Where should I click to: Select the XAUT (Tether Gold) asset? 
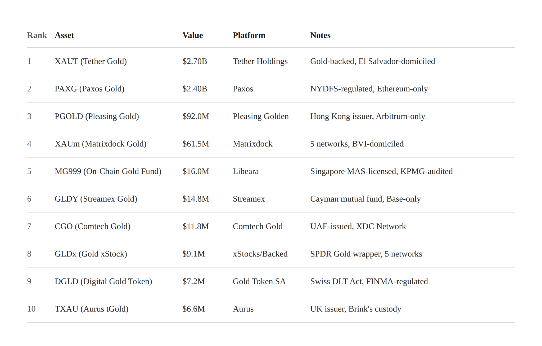tap(91, 61)
